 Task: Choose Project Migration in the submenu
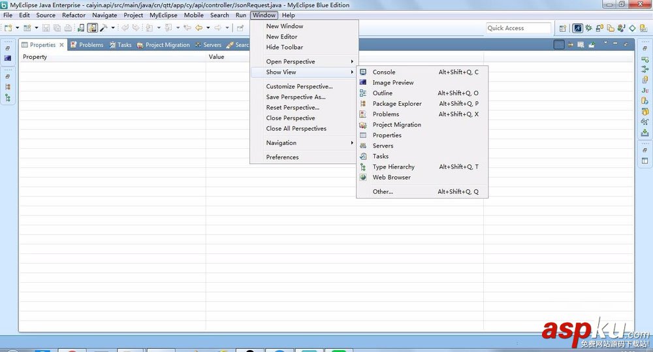pos(421,125)
